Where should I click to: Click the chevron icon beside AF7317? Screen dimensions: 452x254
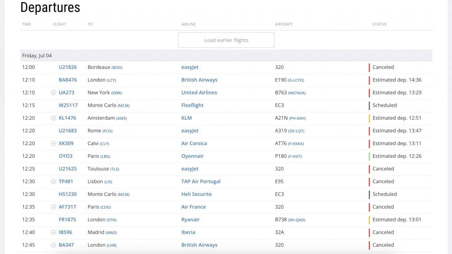point(53,207)
